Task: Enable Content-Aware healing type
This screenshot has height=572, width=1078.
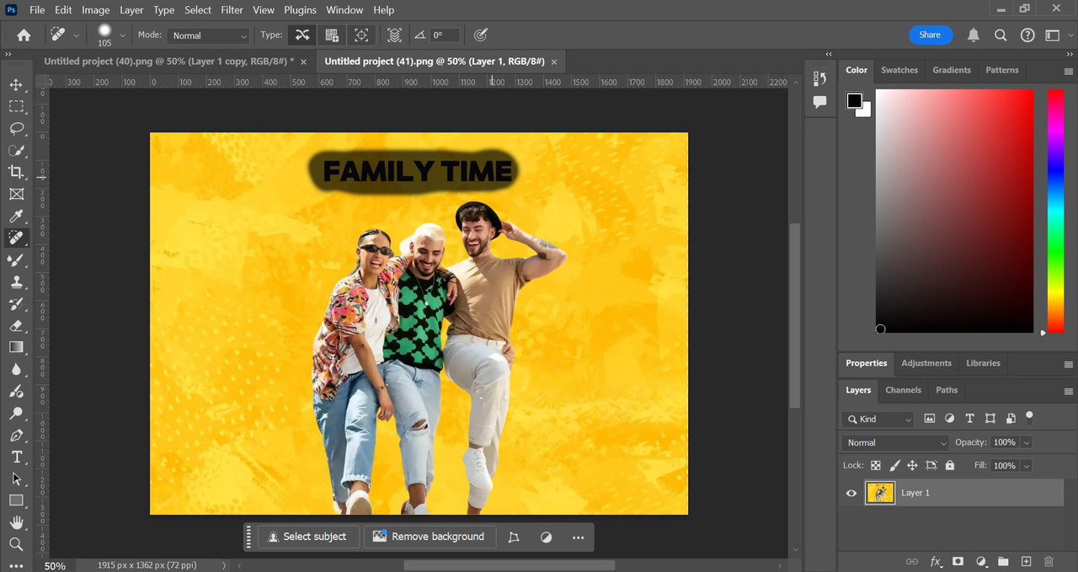Action: pos(302,35)
